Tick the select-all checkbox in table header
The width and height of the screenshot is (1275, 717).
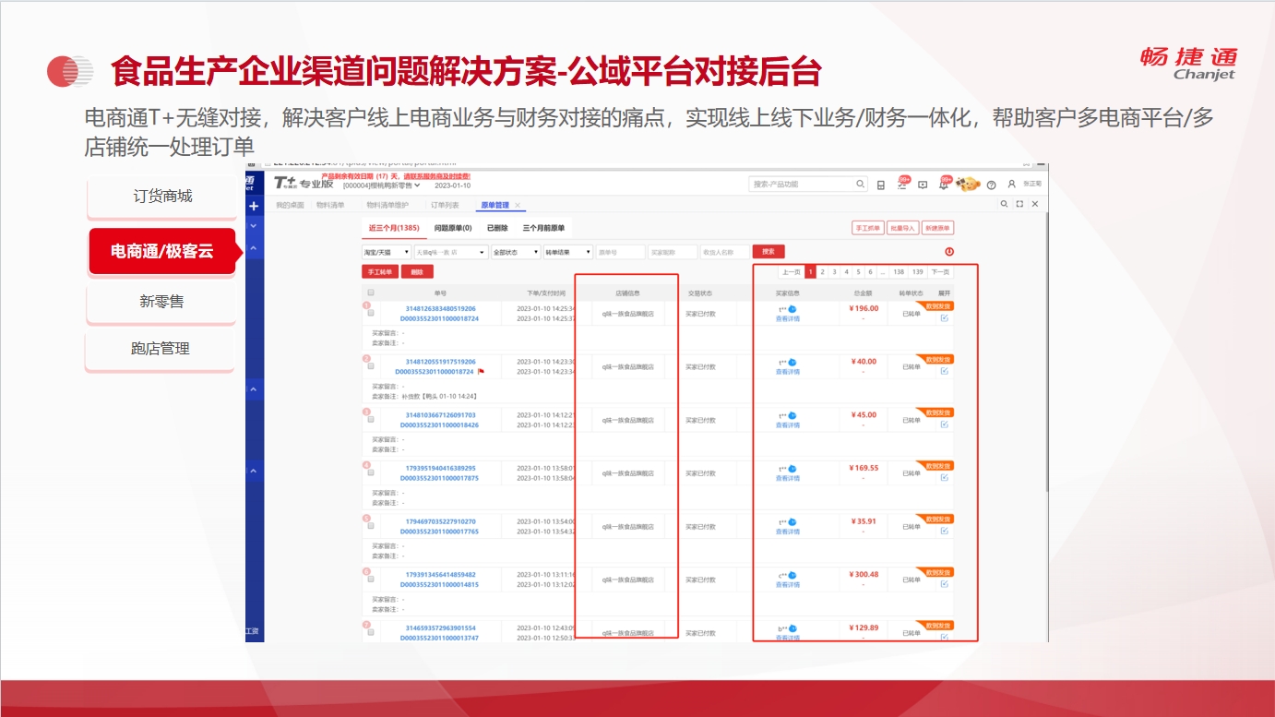point(371,293)
